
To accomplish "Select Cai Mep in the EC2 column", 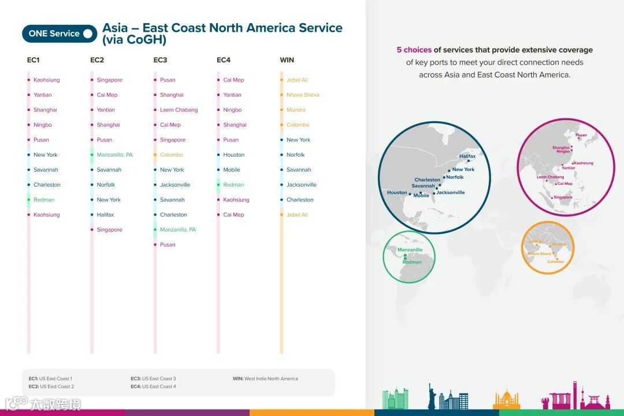I will coord(107,95).
